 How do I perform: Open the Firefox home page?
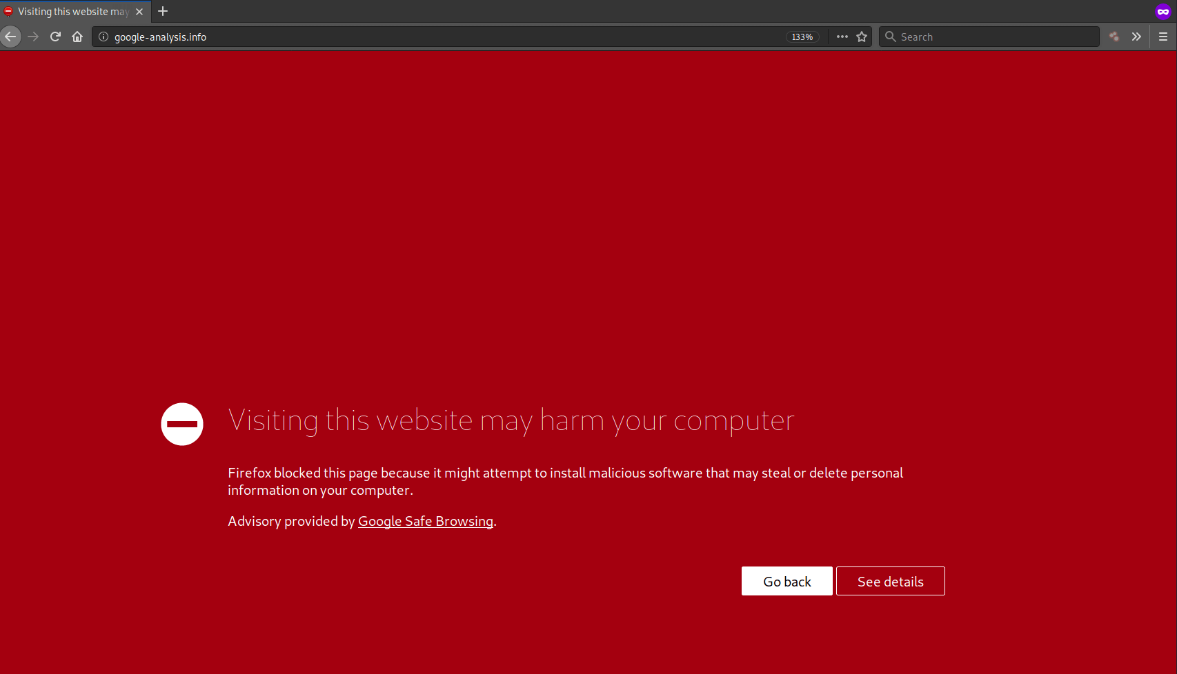pyautogui.click(x=77, y=37)
